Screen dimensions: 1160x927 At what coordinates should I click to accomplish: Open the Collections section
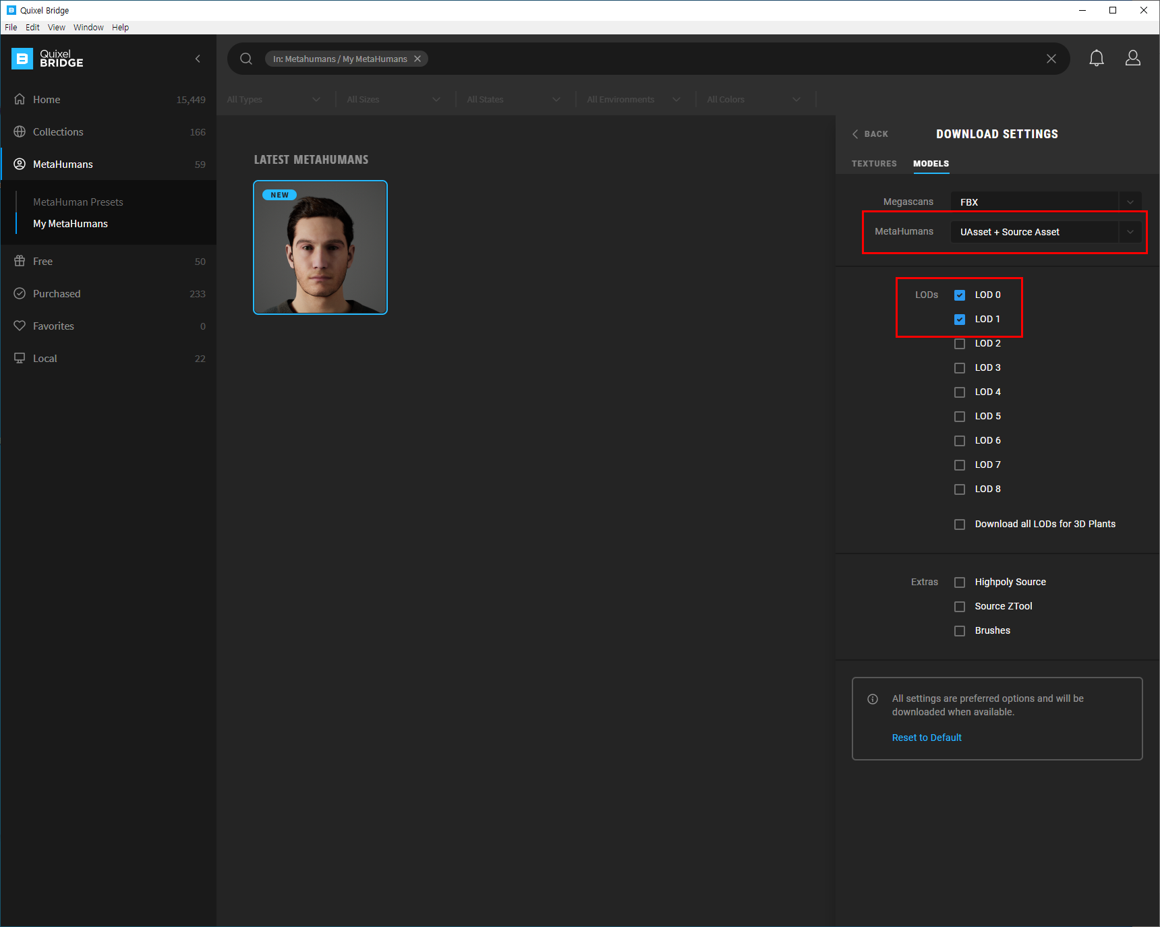(109, 131)
